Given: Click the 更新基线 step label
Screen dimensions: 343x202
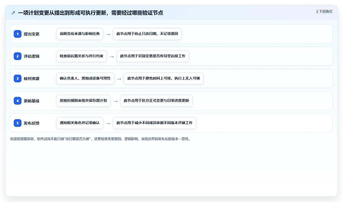Looking at the screenshot, I should click(x=32, y=101).
